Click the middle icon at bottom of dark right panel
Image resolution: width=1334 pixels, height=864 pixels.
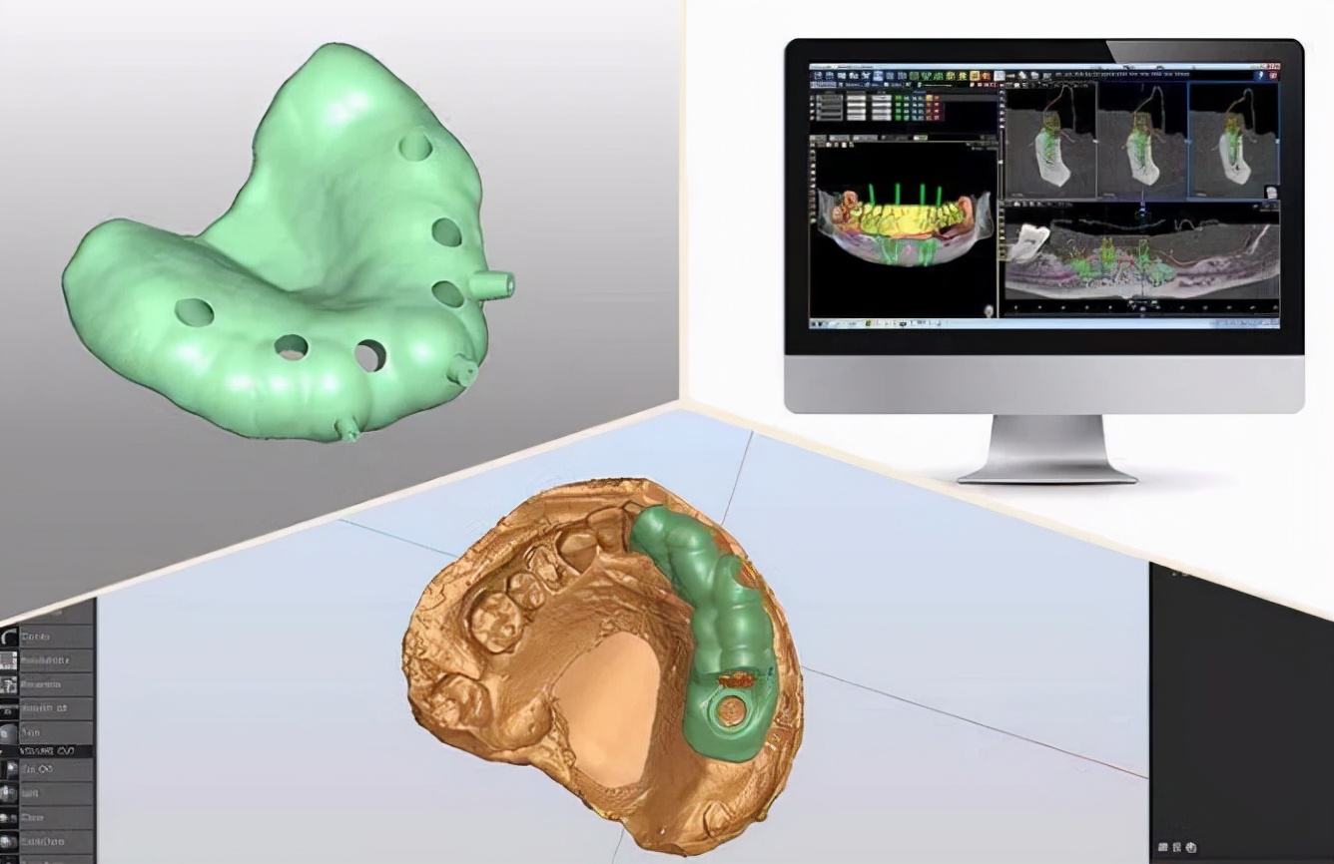[1175, 848]
